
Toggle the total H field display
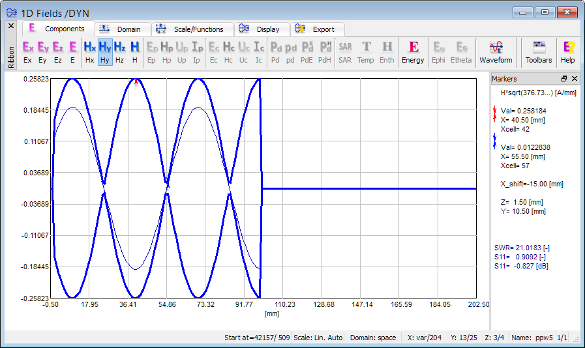(134, 51)
